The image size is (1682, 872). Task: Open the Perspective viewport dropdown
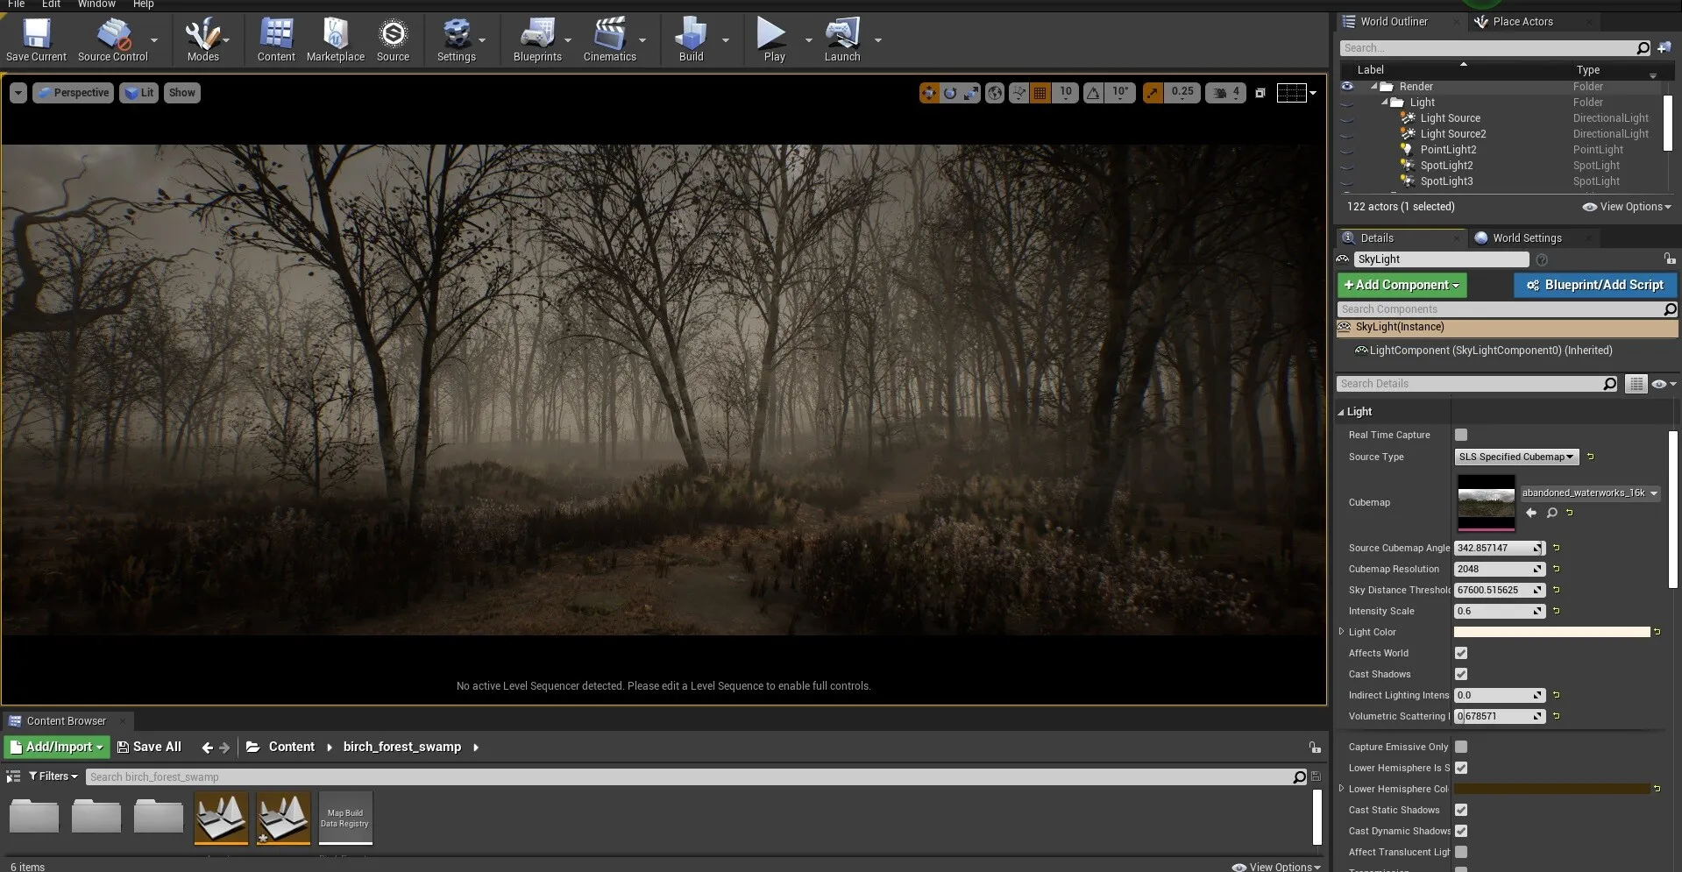[x=74, y=93]
